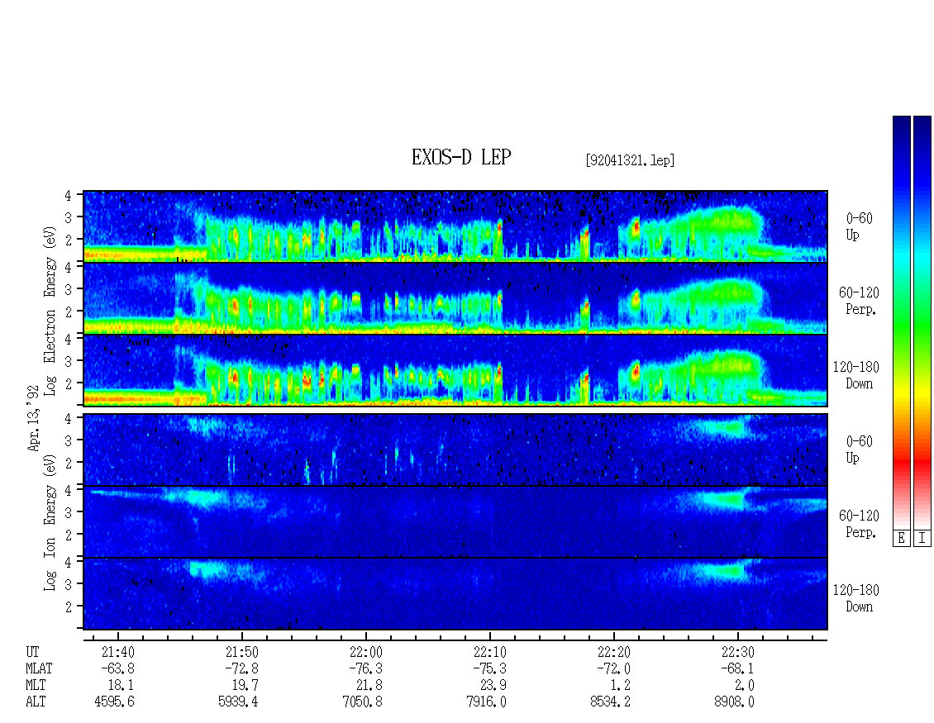
Task: Click the MLAT value '-72.8'
Action: tap(242, 668)
